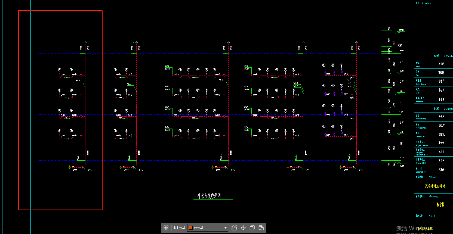Select the 5F floor label
The height and width of the screenshot is (234, 453).
(x=401, y=61)
